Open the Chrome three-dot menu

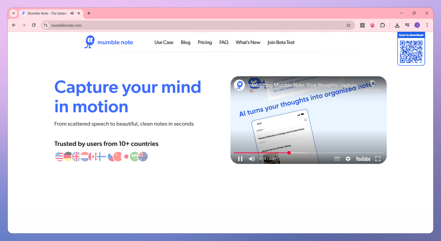[427, 25]
